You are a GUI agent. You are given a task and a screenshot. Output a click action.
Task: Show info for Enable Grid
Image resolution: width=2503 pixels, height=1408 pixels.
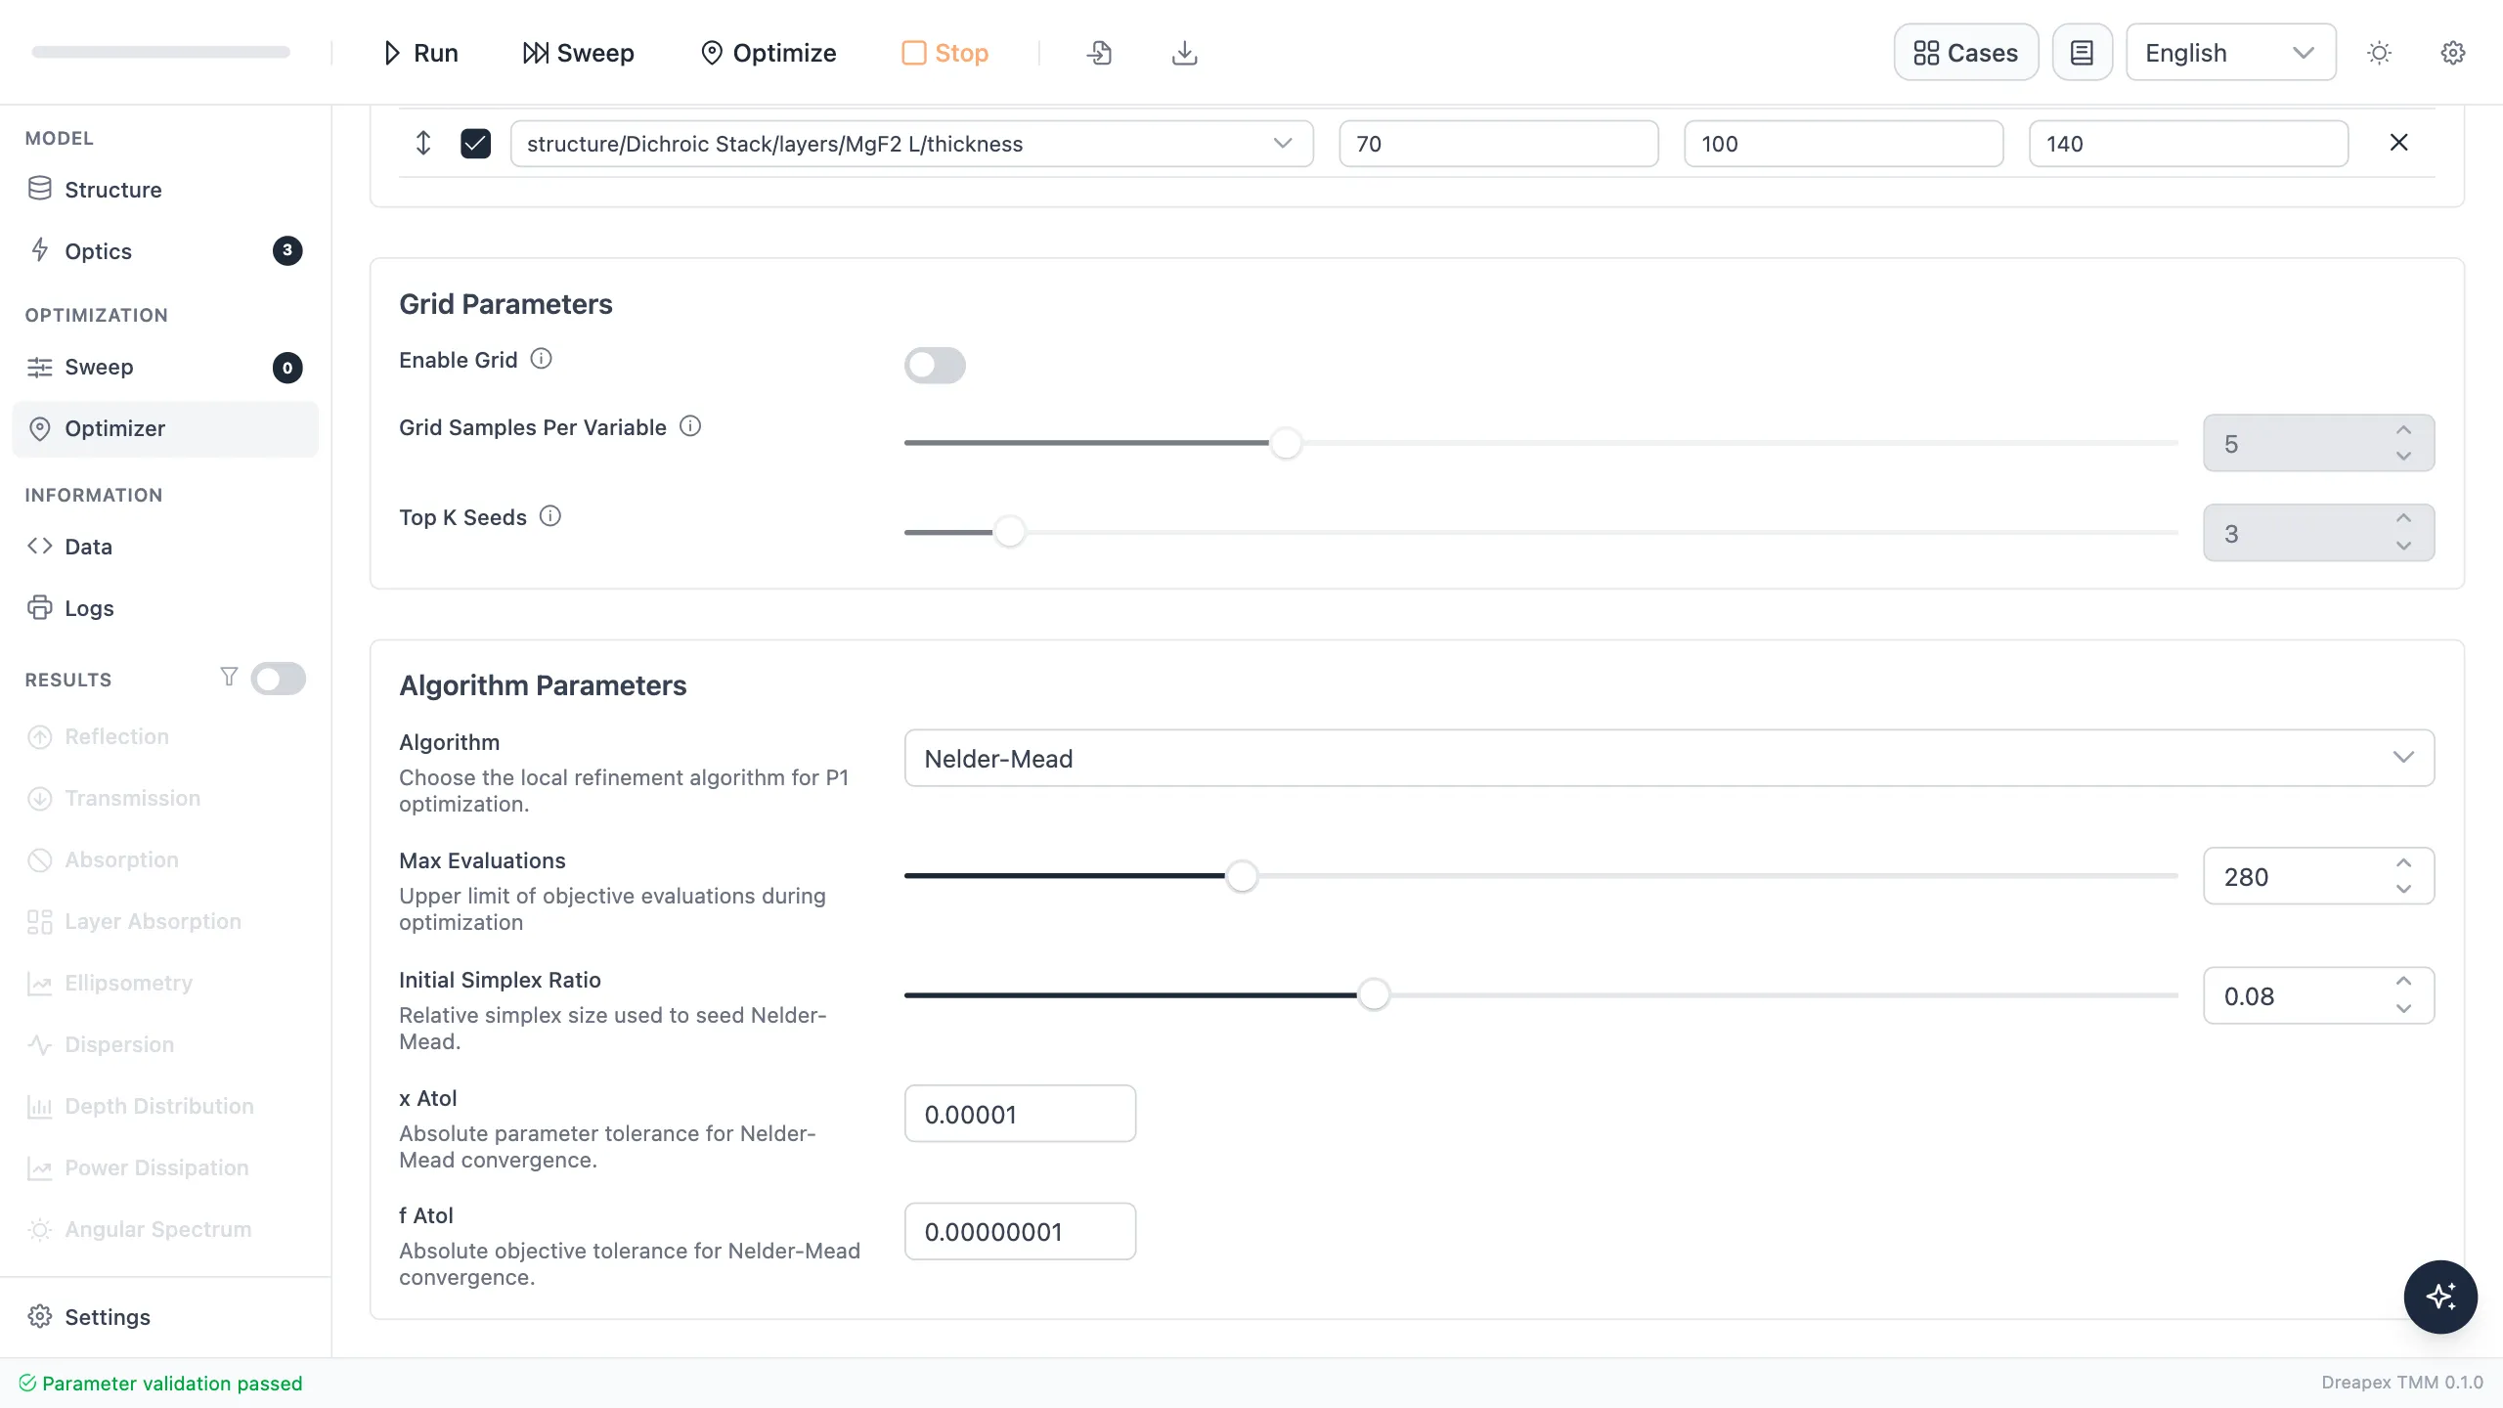point(541,359)
